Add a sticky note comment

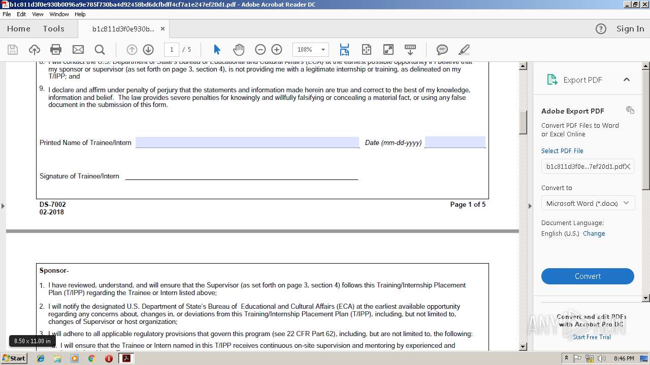[x=442, y=50]
